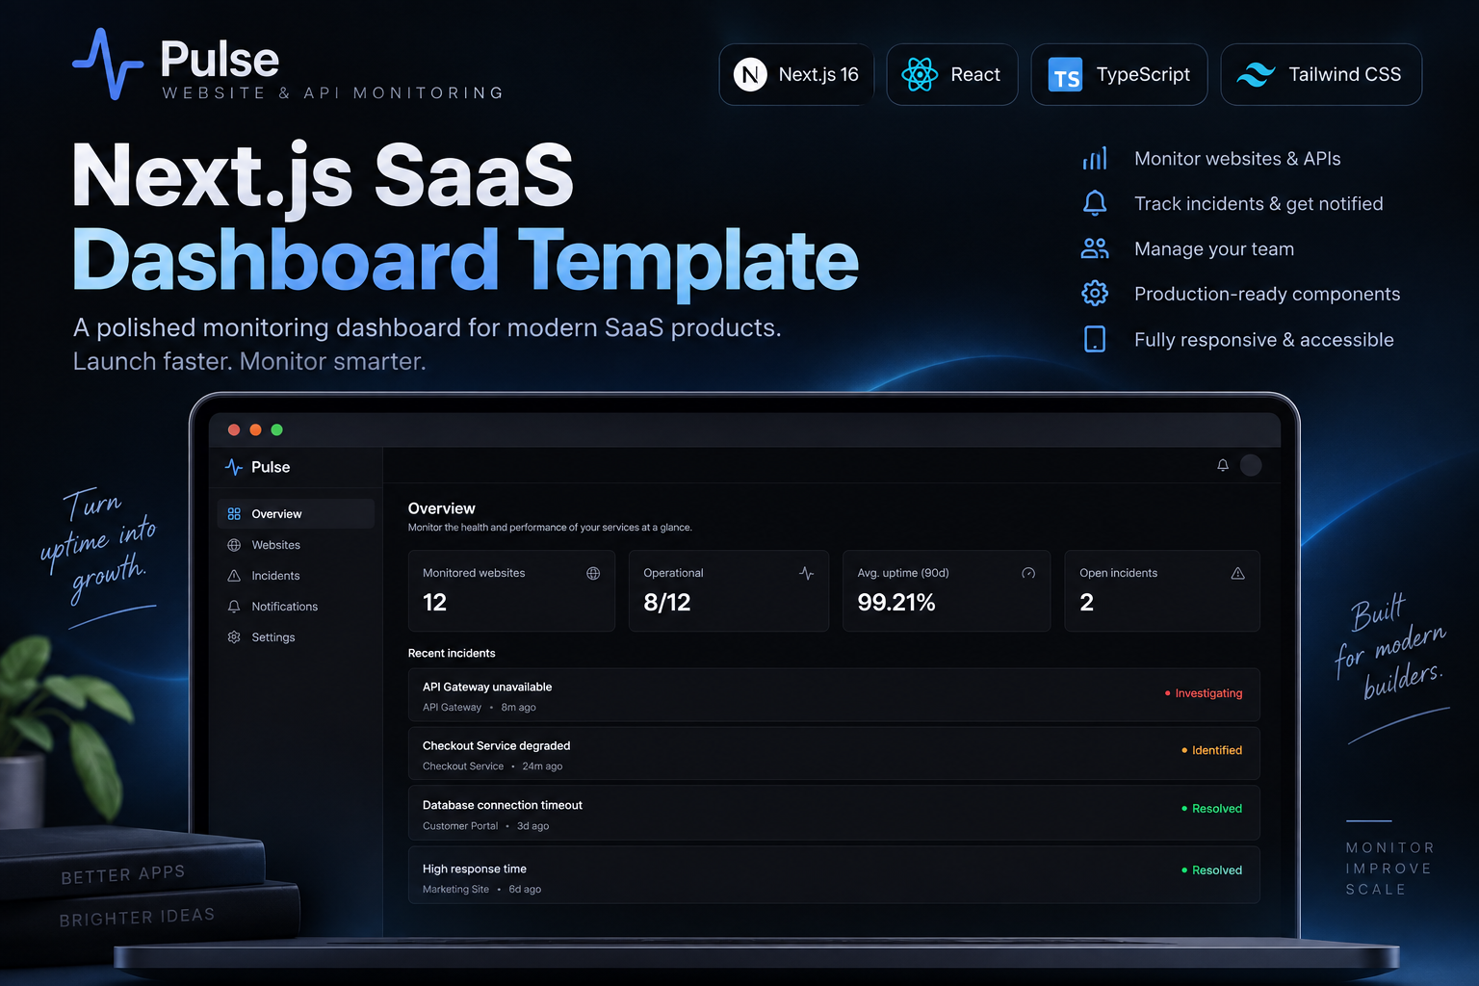Click the Open incidents count 2
Viewport: 1479px width, 986px height.
pyautogui.click(x=1087, y=603)
